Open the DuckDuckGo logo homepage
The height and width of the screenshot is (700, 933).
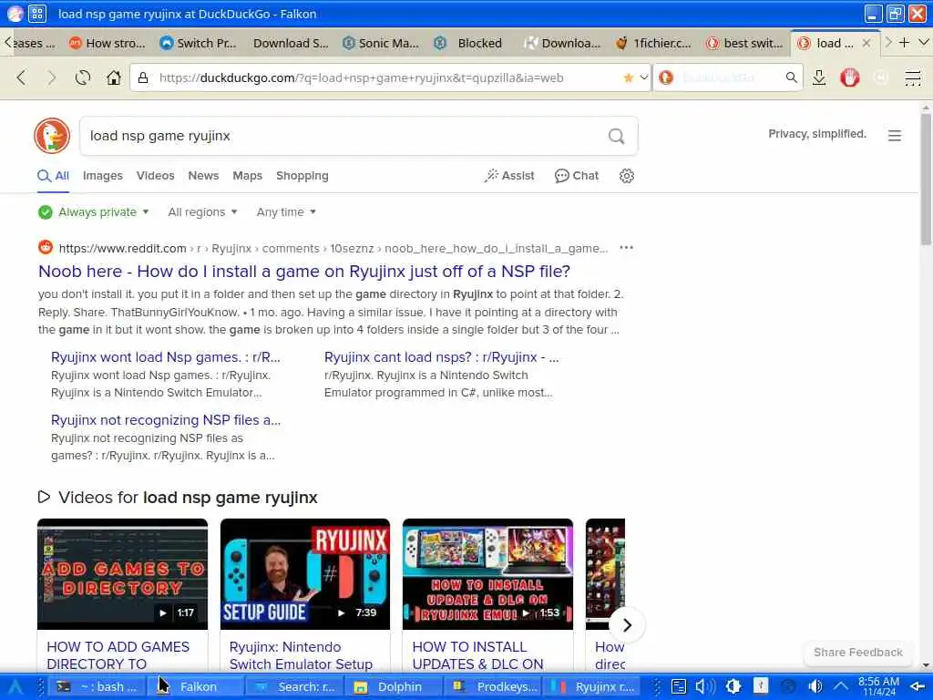point(52,136)
